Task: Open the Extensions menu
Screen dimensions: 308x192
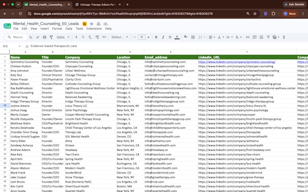Action: (94, 28)
